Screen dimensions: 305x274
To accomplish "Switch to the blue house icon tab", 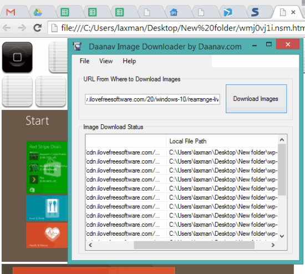I will (174, 12).
